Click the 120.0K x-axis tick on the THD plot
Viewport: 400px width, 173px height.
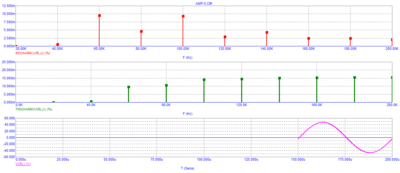(x=242, y=105)
